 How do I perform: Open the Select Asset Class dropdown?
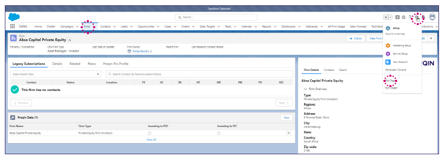tap(56, 74)
